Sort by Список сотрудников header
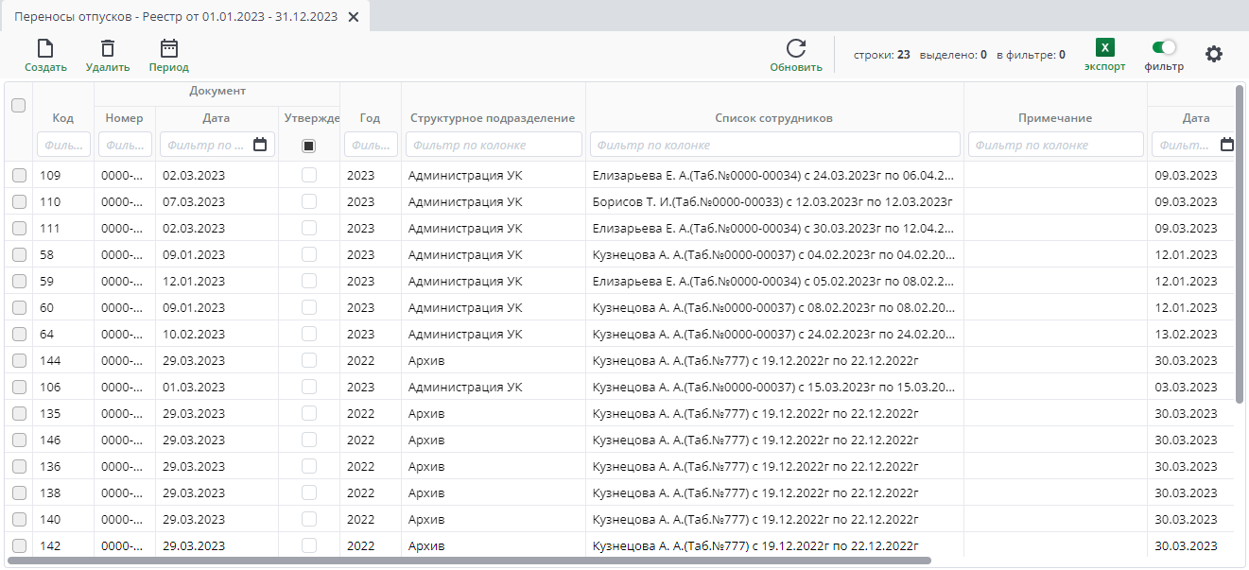1249x570 pixels. (x=773, y=118)
